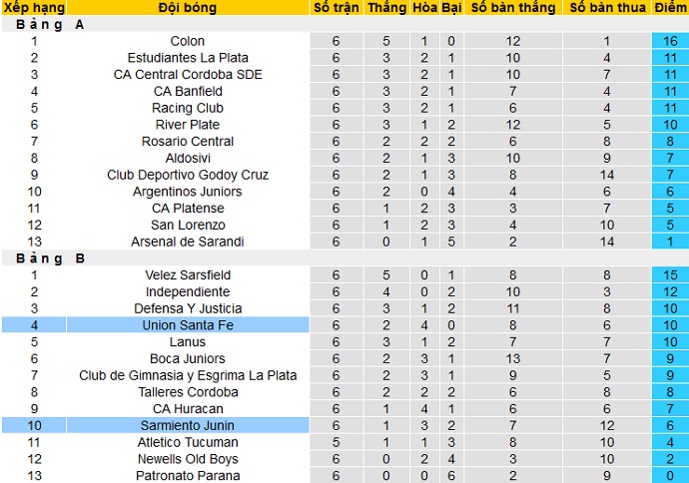Open Club de Gimnasia y Esgrima La Plata

[188, 375]
